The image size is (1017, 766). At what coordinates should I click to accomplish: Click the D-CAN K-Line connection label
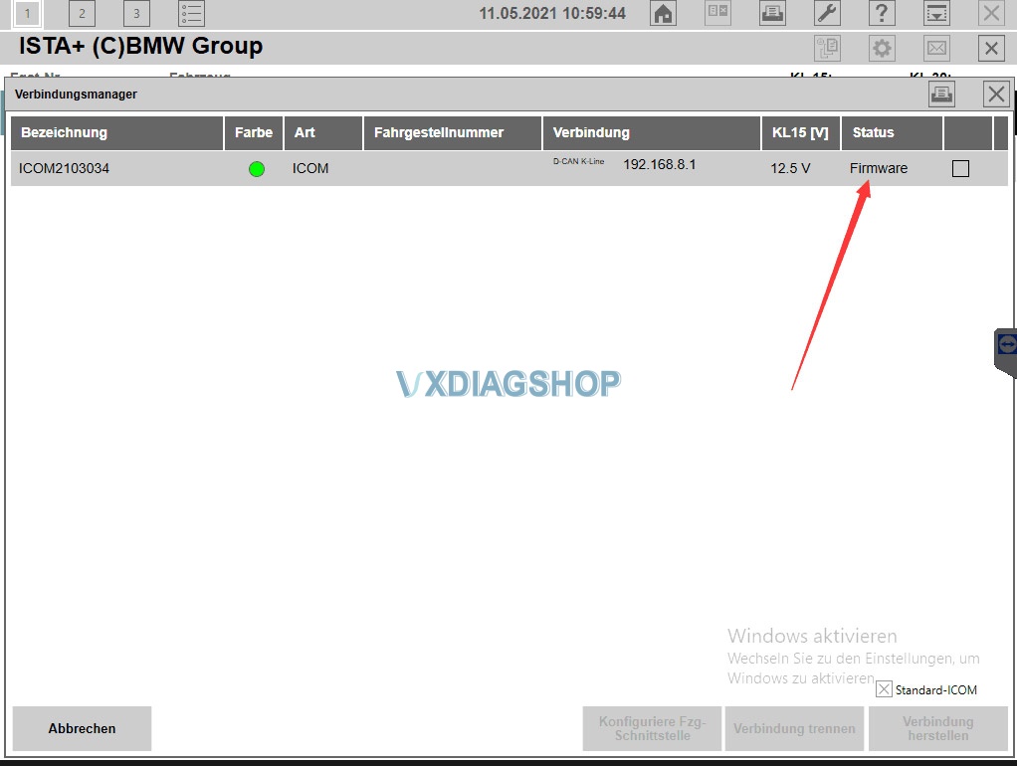[x=578, y=161]
